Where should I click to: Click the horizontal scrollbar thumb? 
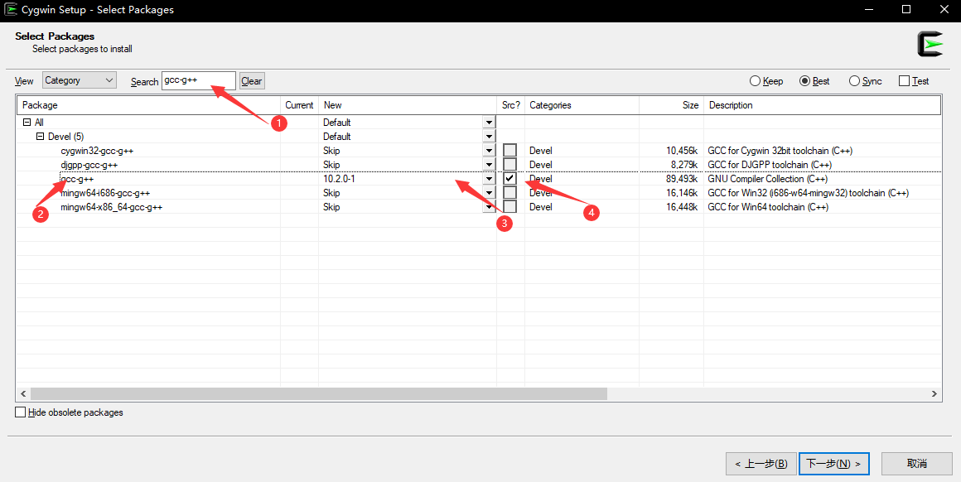(x=319, y=394)
